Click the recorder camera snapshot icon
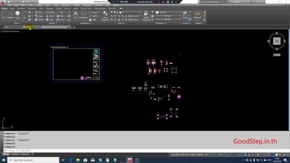This screenshot has height=163, width=290. click(168, 2)
